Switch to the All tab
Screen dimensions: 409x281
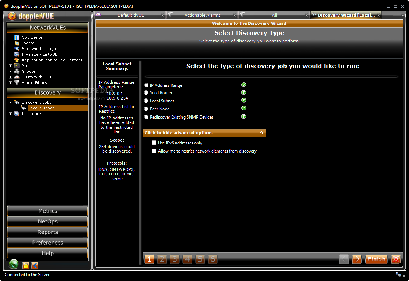coord(274,15)
